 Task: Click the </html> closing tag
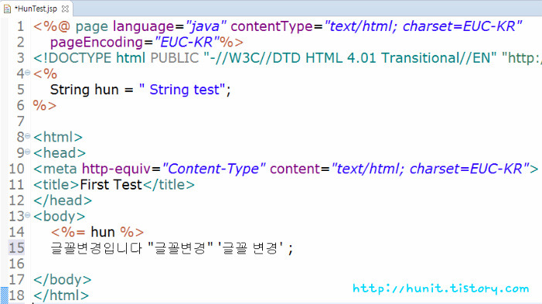click(61, 295)
